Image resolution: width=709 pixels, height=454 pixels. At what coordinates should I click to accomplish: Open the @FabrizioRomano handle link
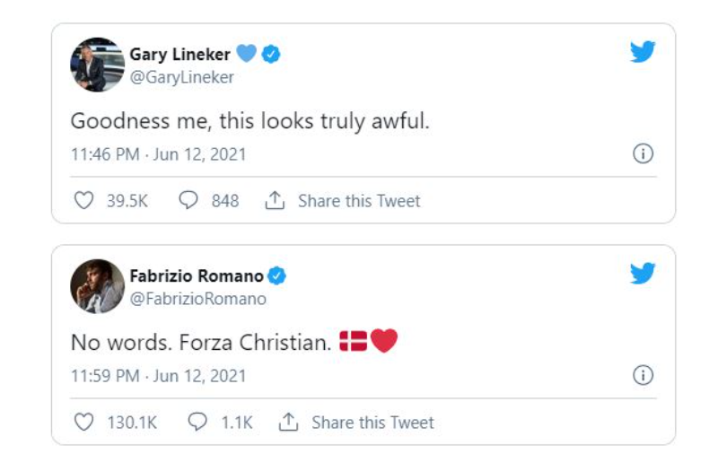pos(197,299)
